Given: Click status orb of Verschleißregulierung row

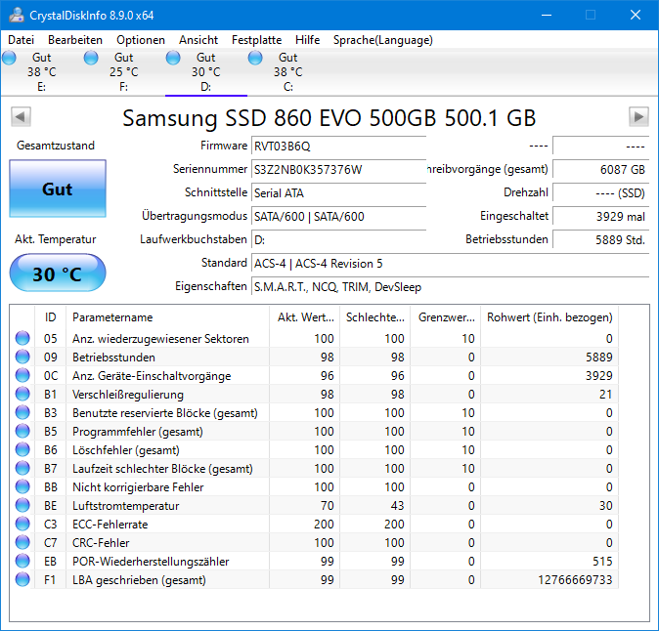Looking at the screenshot, I should pos(22,394).
